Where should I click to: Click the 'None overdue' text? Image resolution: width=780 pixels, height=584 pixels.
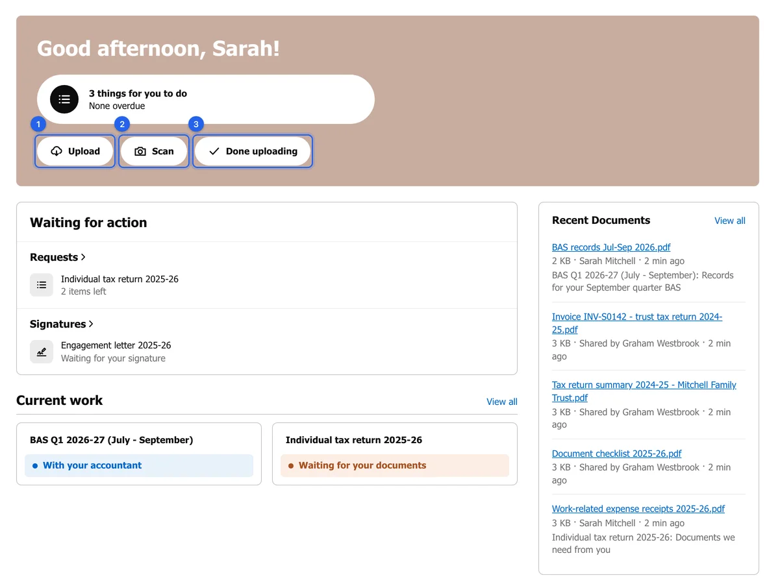(x=117, y=106)
